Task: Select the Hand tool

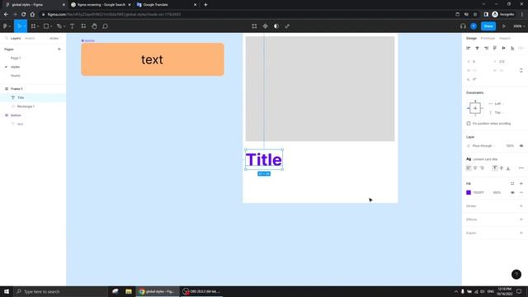Action: point(94,26)
